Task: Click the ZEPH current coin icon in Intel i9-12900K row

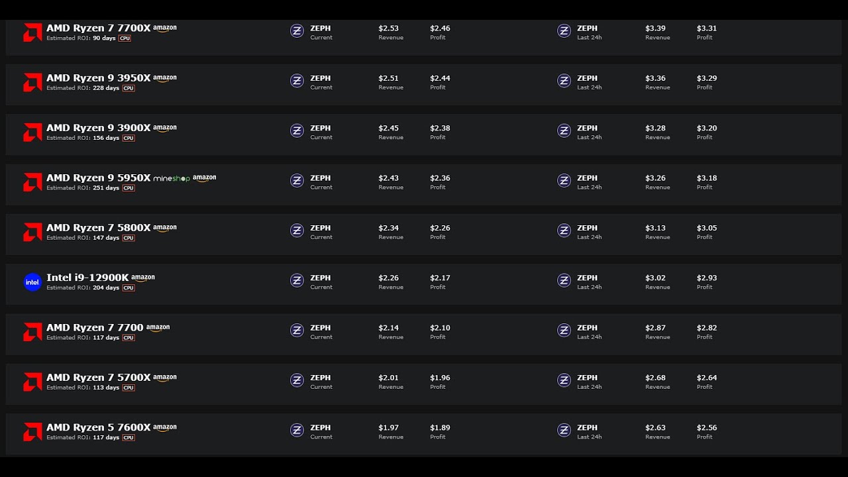Action: click(x=297, y=280)
